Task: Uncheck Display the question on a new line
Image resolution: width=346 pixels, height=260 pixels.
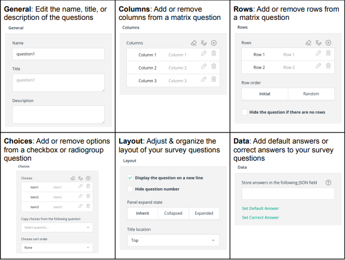Action: pos(130,178)
